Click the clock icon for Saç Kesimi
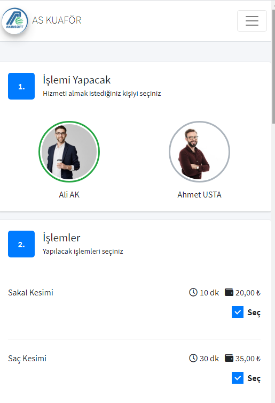 [193, 358]
